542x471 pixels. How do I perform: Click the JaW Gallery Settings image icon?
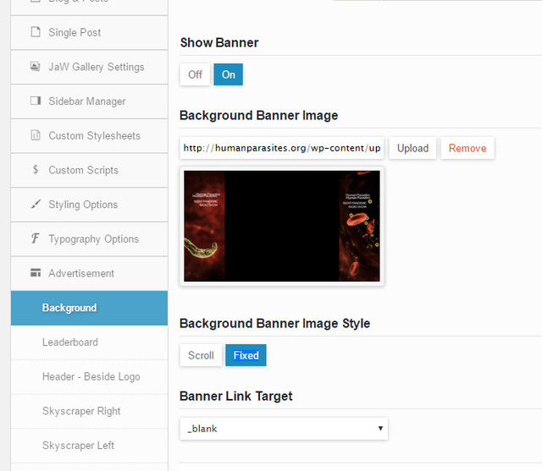tap(36, 67)
